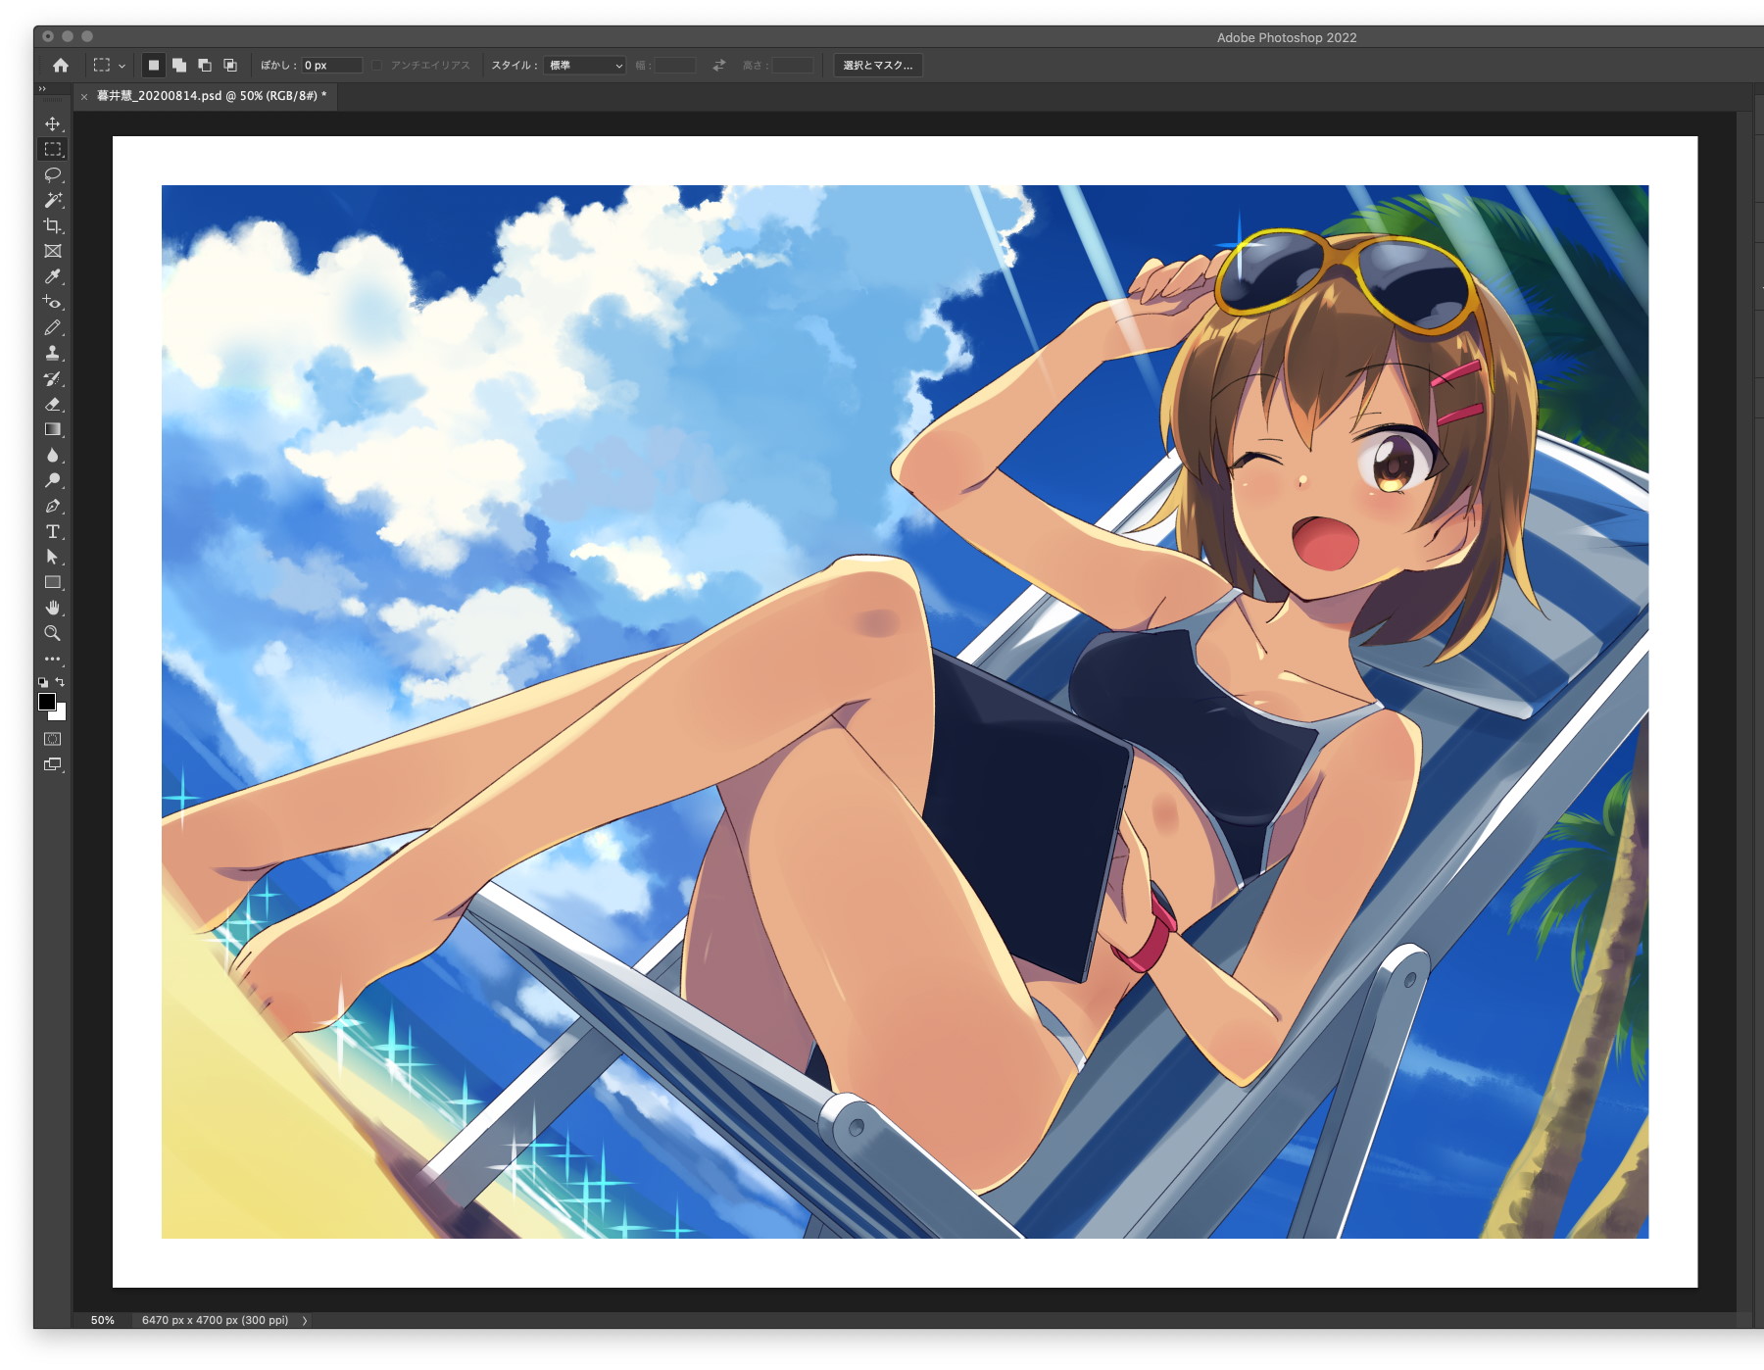1764x1370 pixels.
Task: Open the スタイル dropdown showing 標準
Action: [x=585, y=66]
